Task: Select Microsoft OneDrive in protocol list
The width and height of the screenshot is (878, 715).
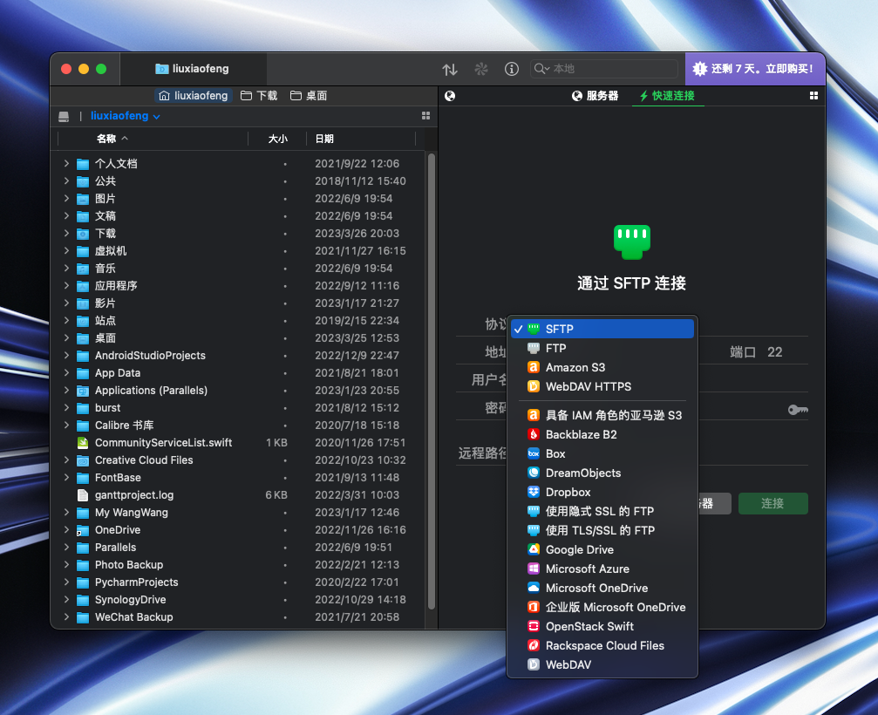Action: (602, 588)
